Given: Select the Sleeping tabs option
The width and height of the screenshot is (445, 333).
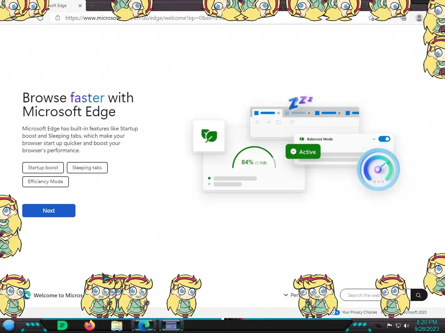Looking at the screenshot, I should coord(87,168).
